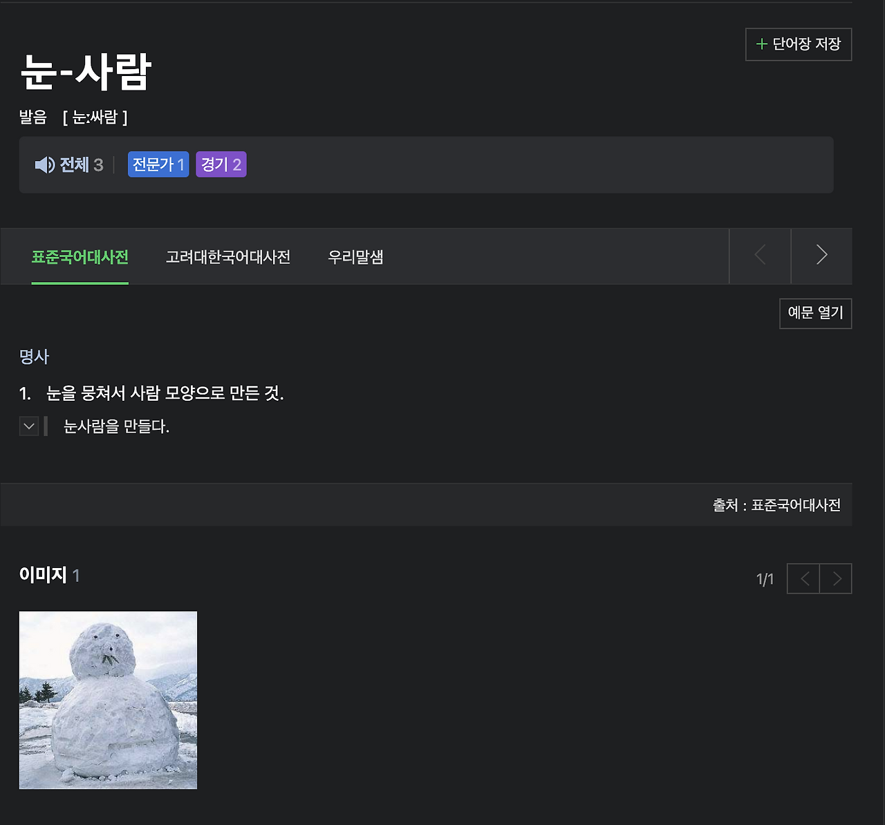
Task: Switch to the 고려대한국어대사전 tab
Action: [228, 257]
